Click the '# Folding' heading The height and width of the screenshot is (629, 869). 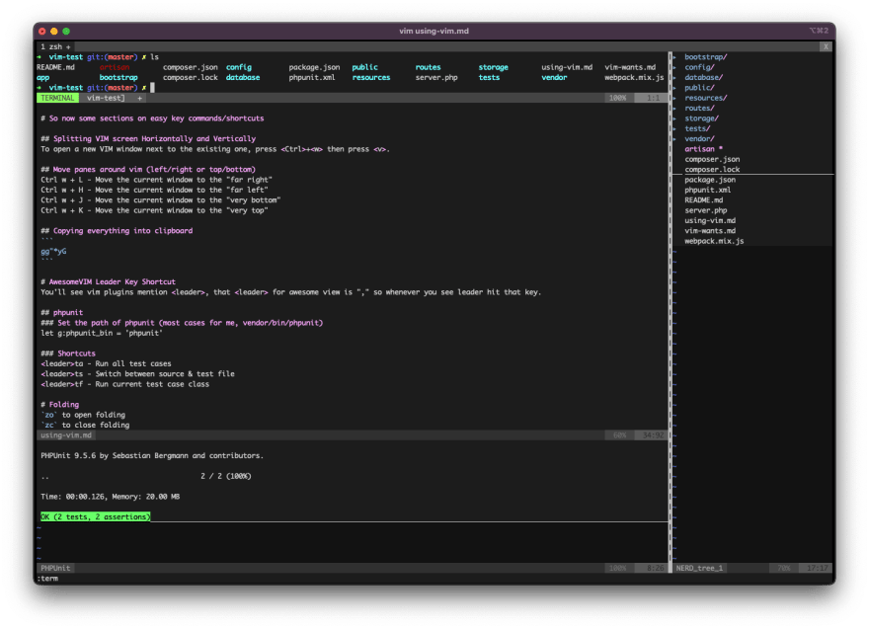[x=60, y=405]
